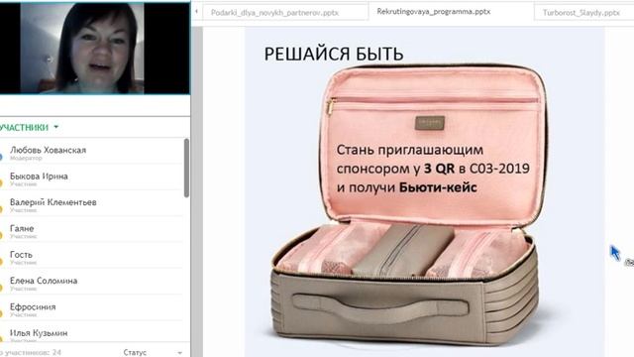Click the Модератор role label
The image size is (634, 357).
tap(26, 159)
